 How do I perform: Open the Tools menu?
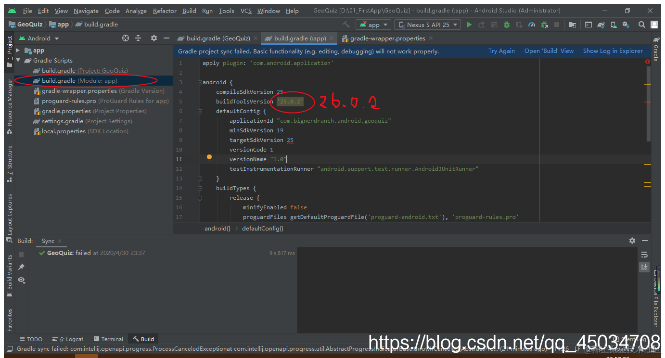click(226, 11)
